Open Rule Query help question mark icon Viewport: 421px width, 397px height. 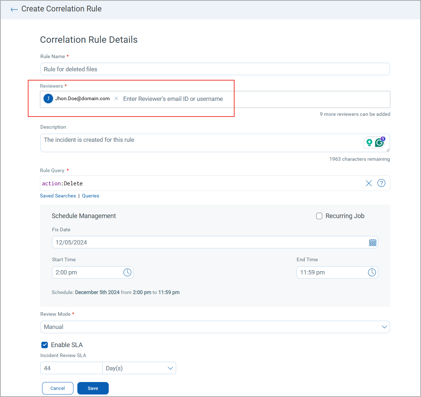[x=381, y=183]
